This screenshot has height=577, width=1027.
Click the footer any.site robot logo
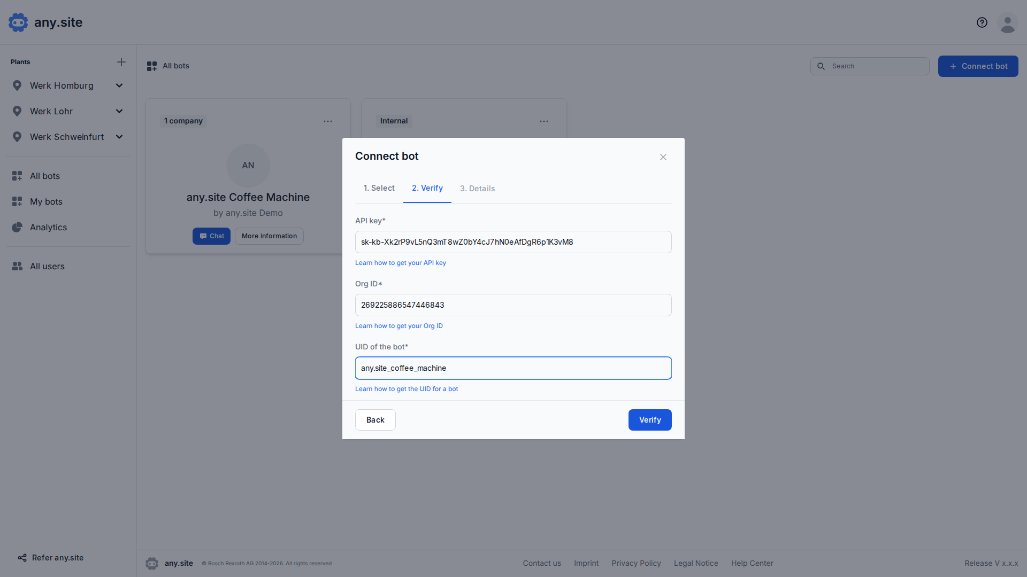[152, 563]
